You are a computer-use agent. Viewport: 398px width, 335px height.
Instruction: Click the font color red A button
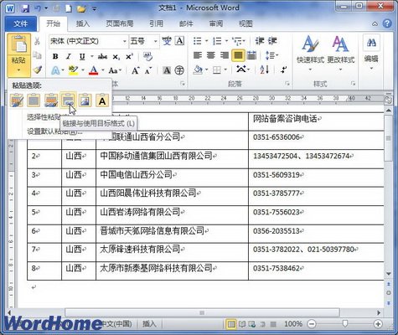pyautogui.click(x=94, y=70)
